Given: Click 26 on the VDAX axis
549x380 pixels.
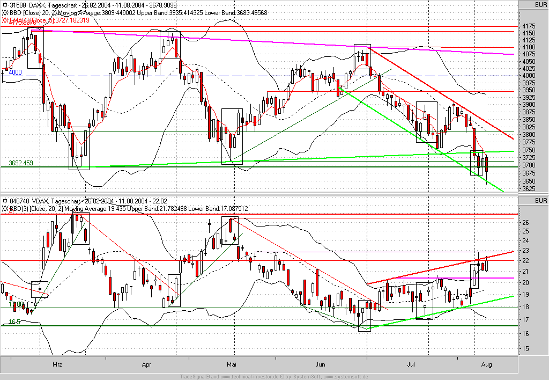Looking at the screenshot, I should [525, 223].
